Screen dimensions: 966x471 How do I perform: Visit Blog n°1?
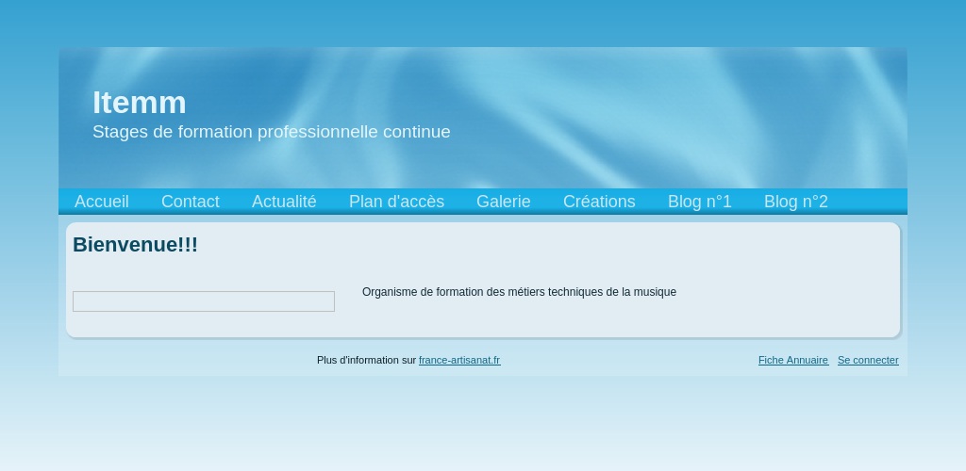(700, 202)
